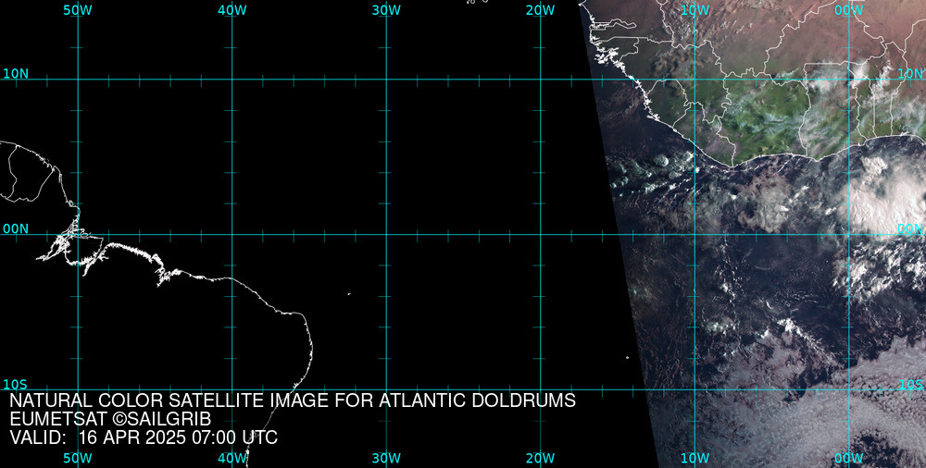Click the 10S latitude label on left
This screenshot has width=926, height=468.
pyautogui.click(x=16, y=385)
